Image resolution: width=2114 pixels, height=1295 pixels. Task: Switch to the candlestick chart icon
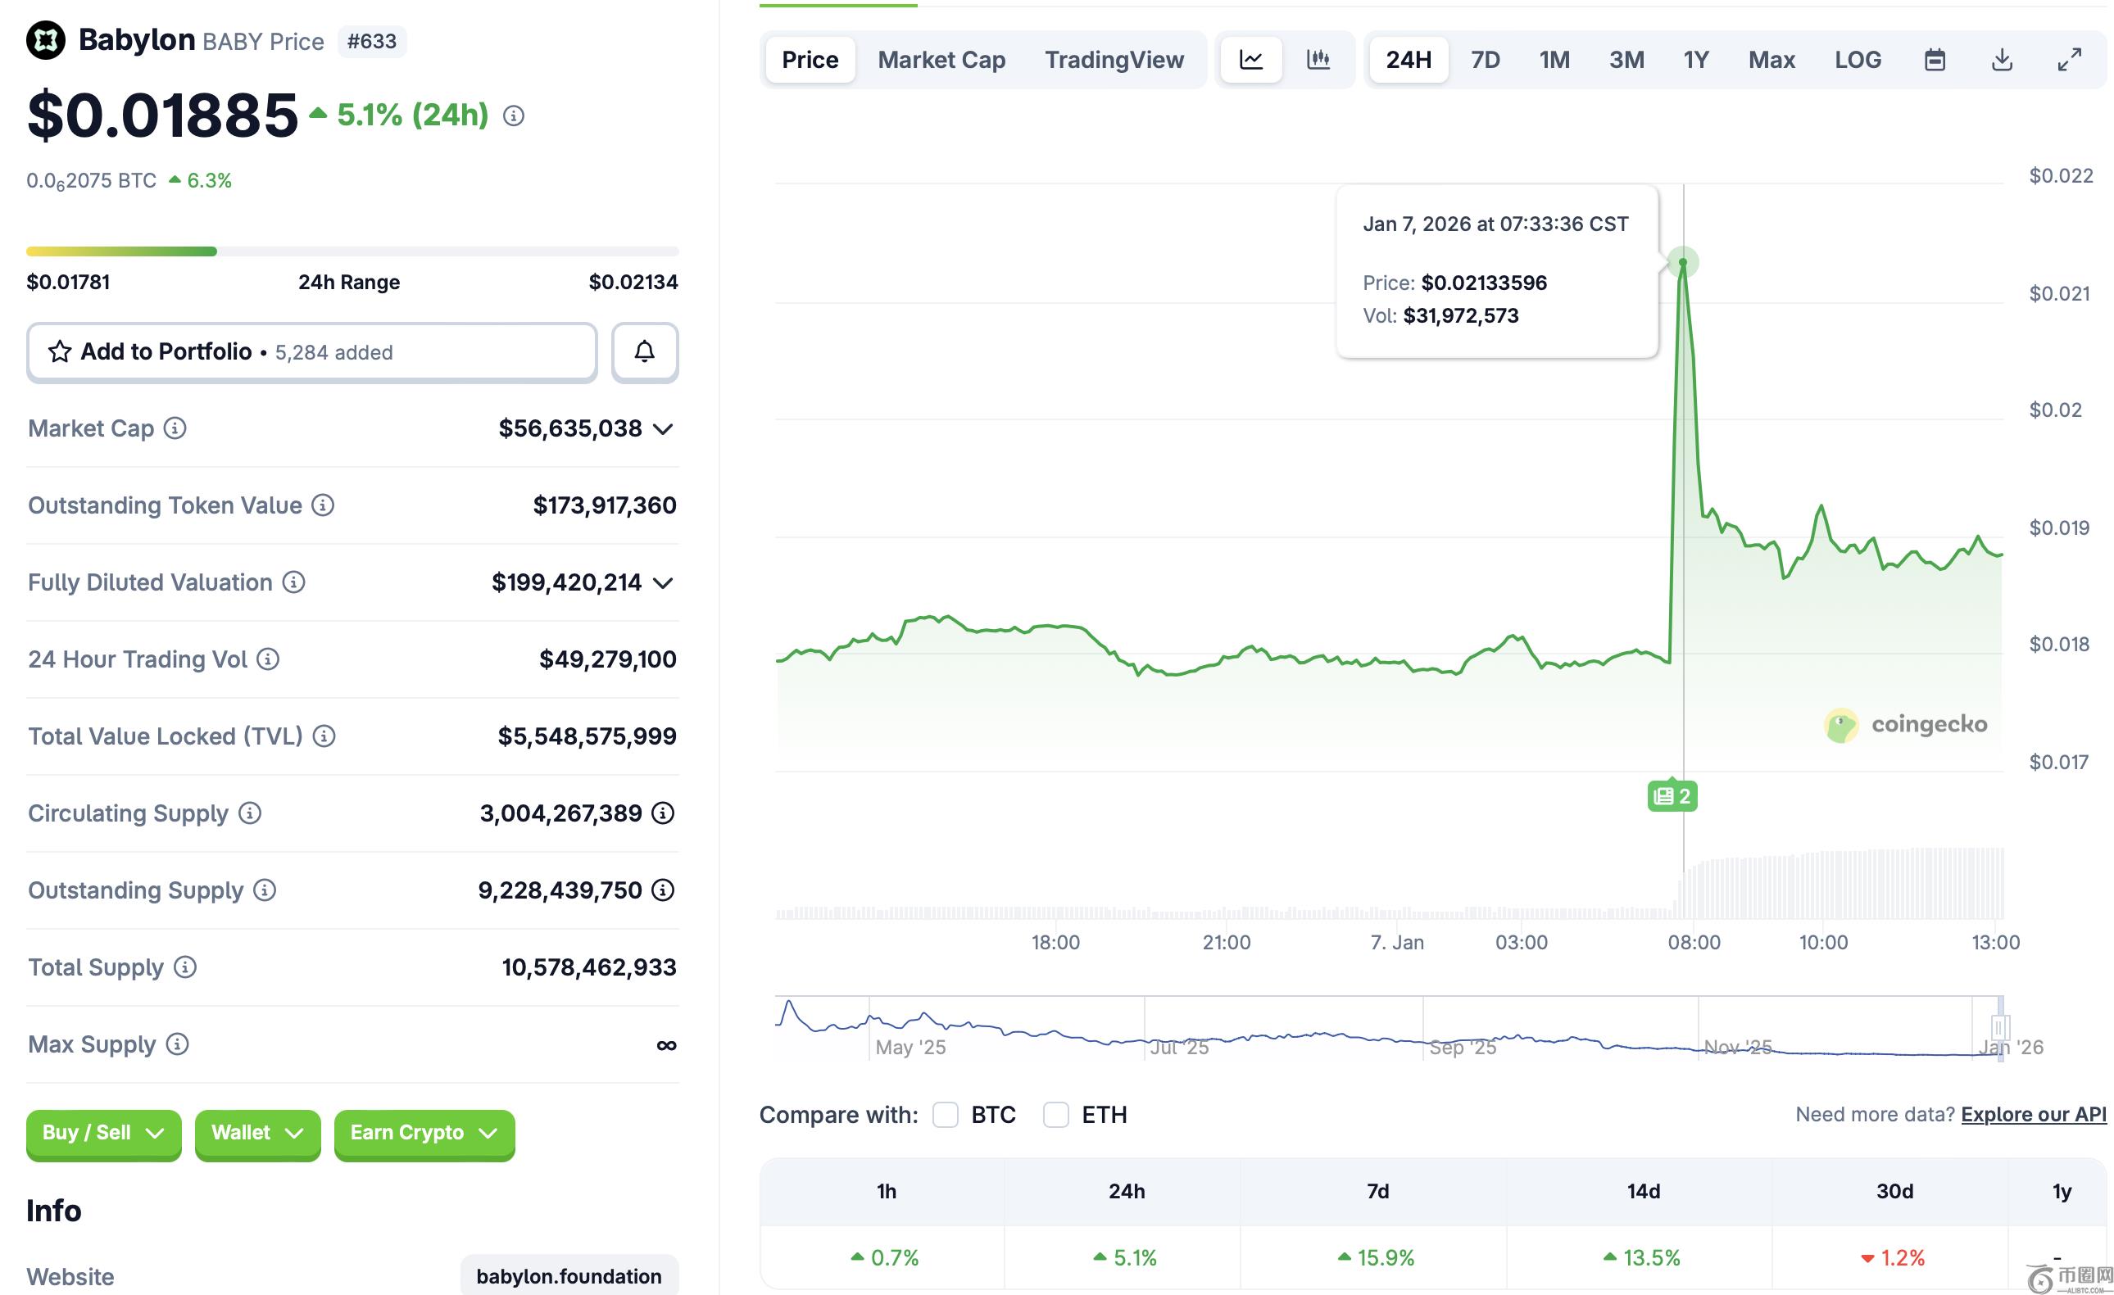pos(1318,60)
